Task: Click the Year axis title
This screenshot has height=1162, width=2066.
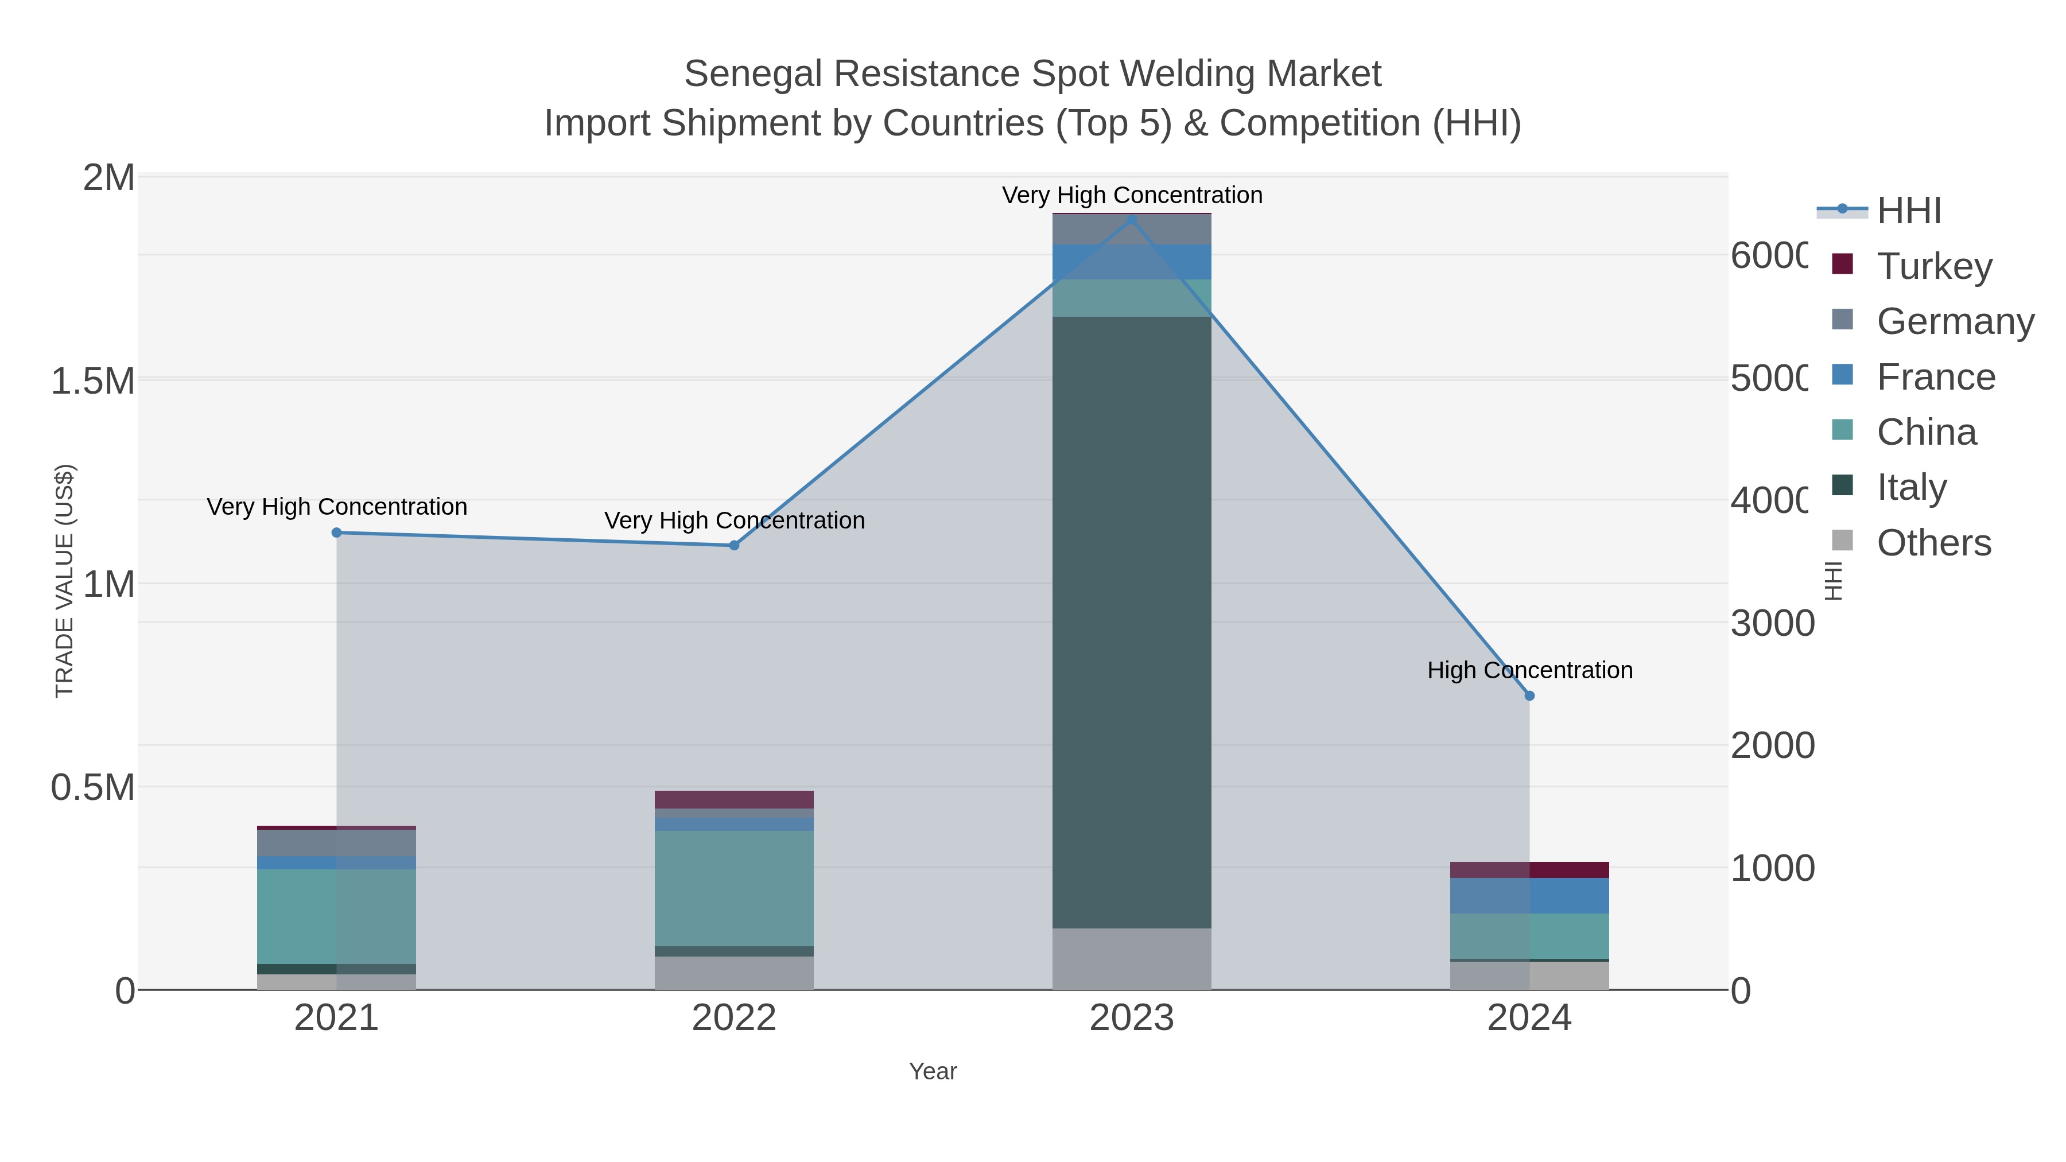Action: tap(933, 1071)
